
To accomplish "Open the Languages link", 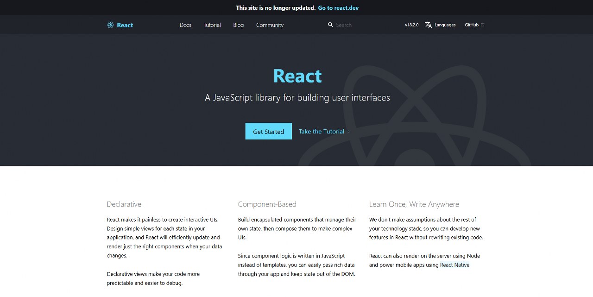I will click(x=445, y=25).
